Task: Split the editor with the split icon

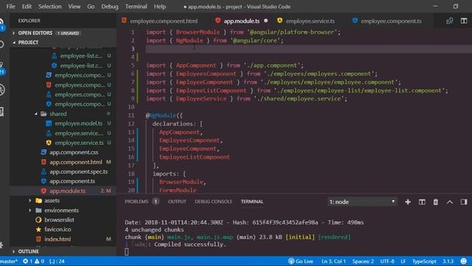Action: pos(464,21)
